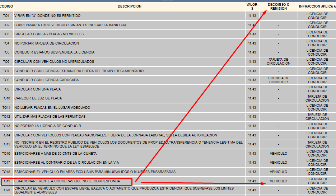
Task: Click 'LICENCIA DE CONDUCIR' decomiso in TO8 row
Action: 278,80
